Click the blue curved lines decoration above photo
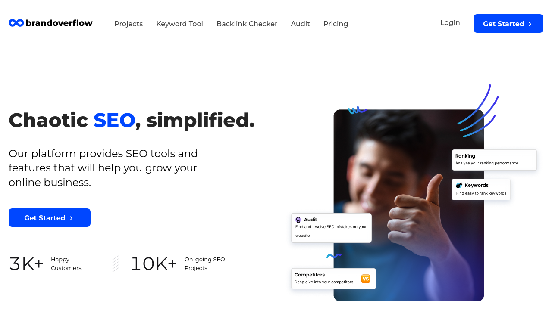 pos(478,111)
